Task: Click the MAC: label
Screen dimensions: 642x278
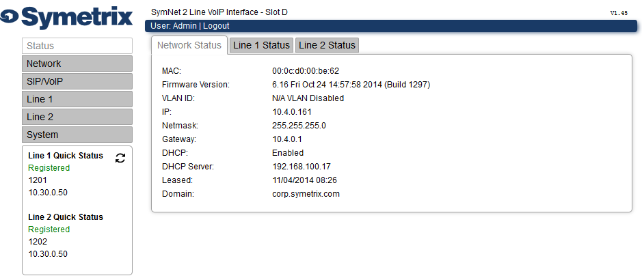Action: (172, 71)
